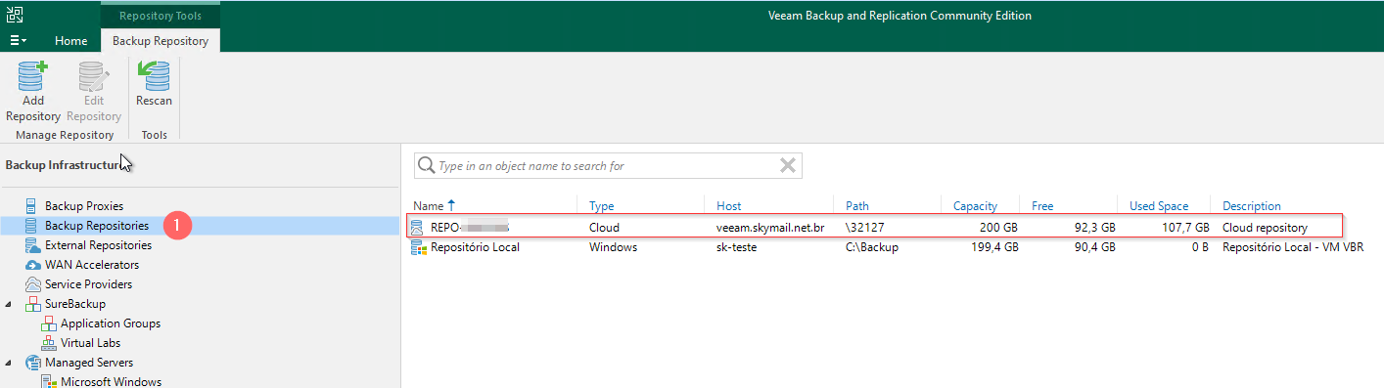Screen dimensions: 1384x388
Task: Select the Backup Proxies icon in tree
Action: (32, 206)
